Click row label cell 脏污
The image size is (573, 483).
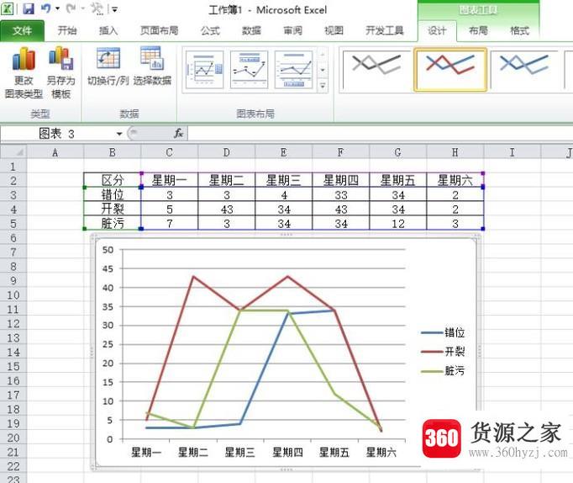click(113, 223)
